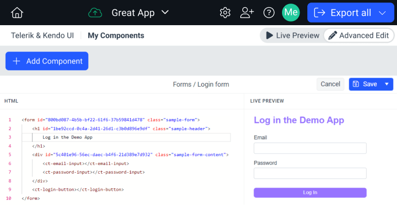Click line number 10 in the gutter
Viewport: 397px width, 205px height.
tap(9, 198)
